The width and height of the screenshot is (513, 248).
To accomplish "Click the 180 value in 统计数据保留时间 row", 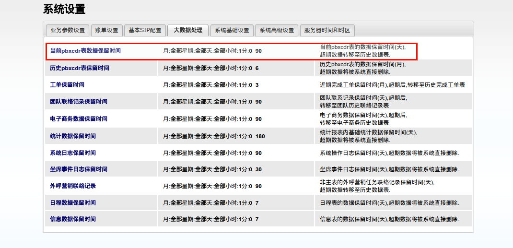I will (x=260, y=136).
